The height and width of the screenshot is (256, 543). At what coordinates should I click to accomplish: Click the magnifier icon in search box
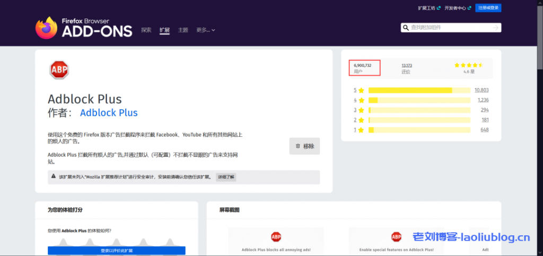[x=406, y=28]
